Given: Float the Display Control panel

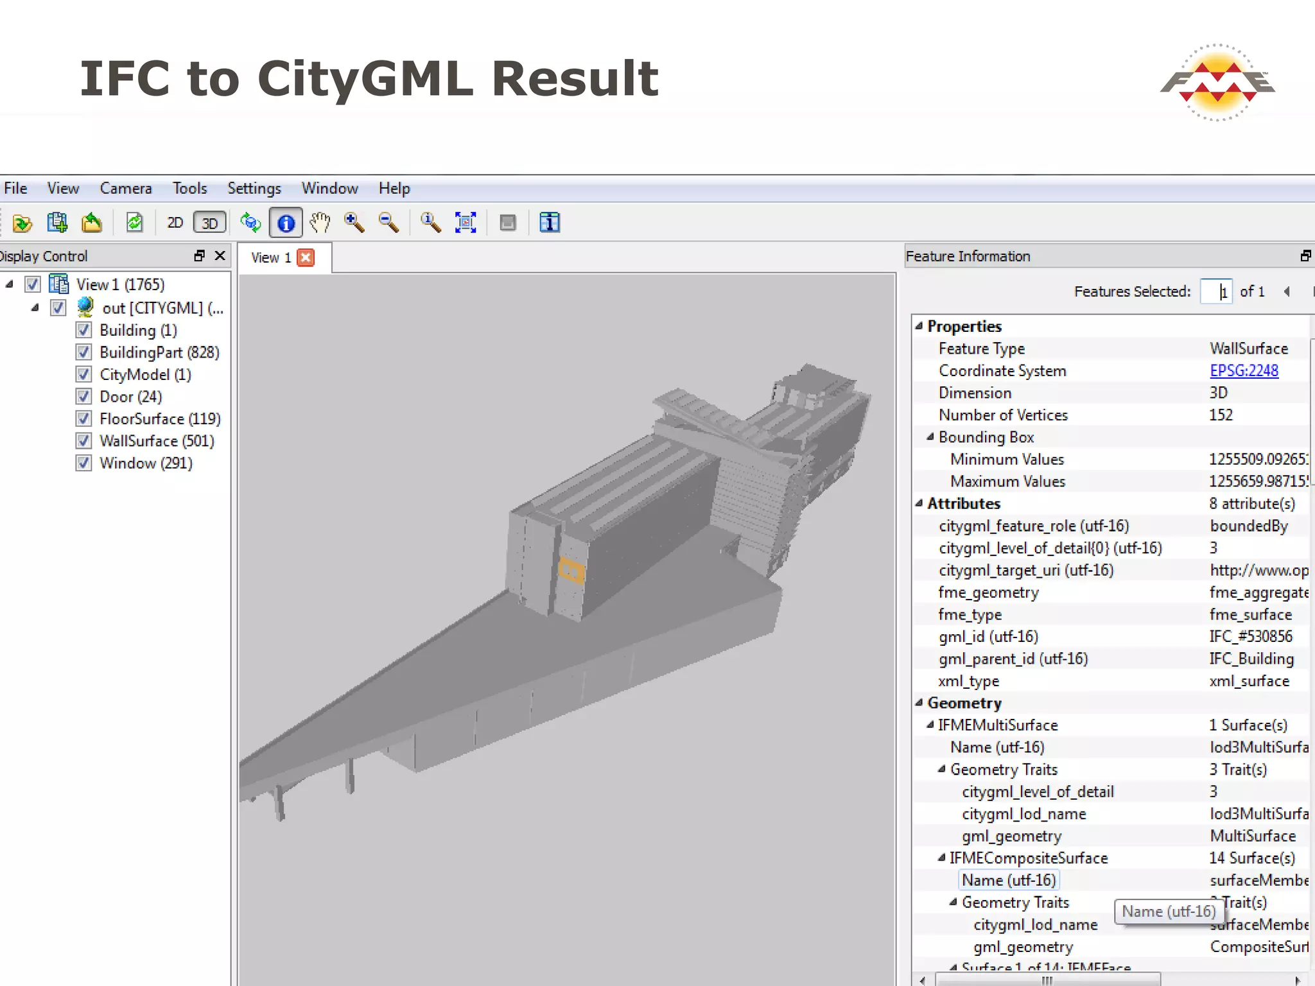Looking at the screenshot, I should pyautogui.click(x=200, y=255).
